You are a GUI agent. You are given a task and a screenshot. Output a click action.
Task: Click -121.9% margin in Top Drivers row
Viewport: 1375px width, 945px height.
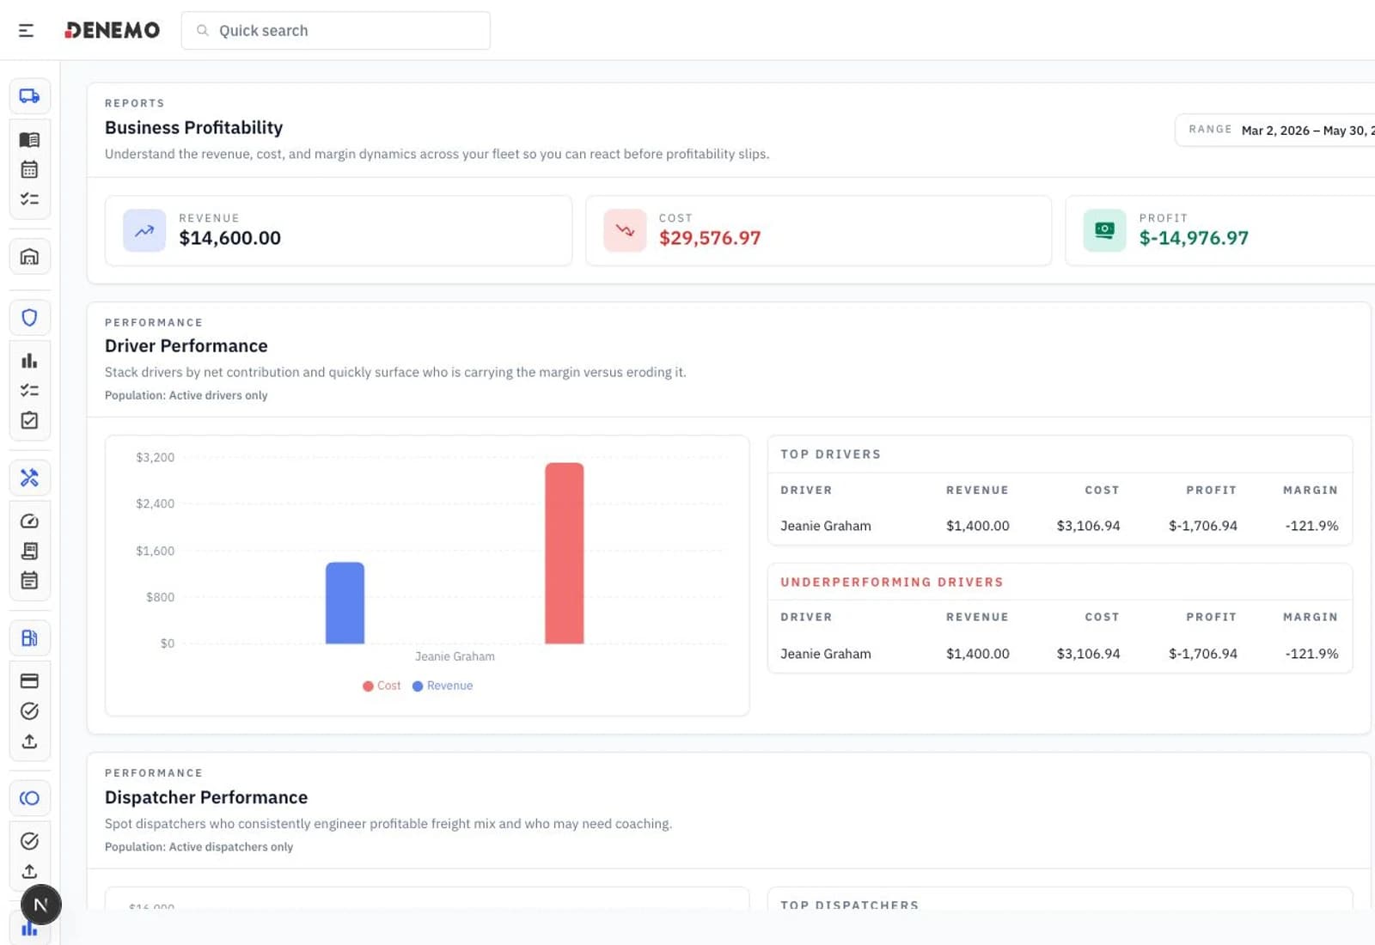click(x=1311, y=526)
